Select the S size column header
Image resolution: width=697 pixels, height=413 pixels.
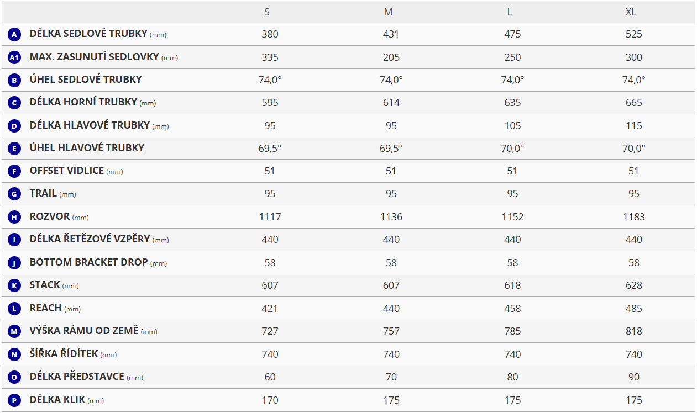tap(267, 12)
